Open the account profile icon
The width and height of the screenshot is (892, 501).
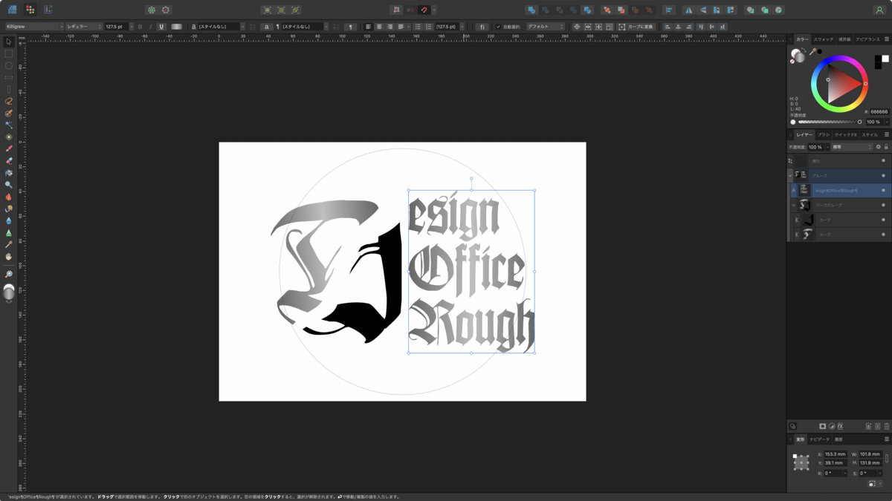coord(879,10)
